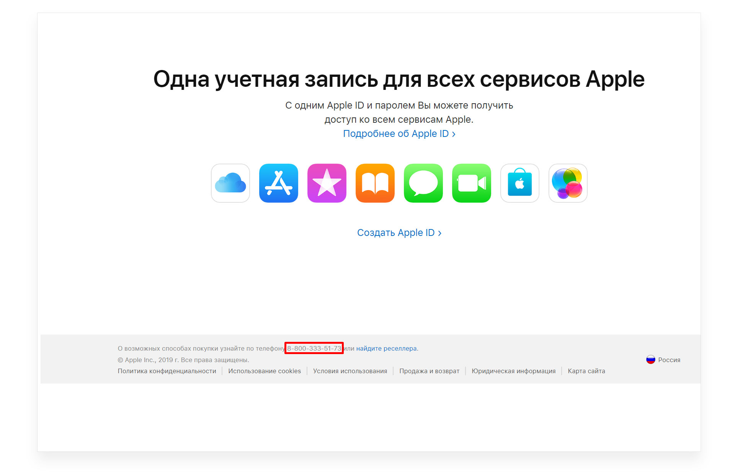
Task: Open 'Использование cookies' footer link
Action: (x=265, y=371)
